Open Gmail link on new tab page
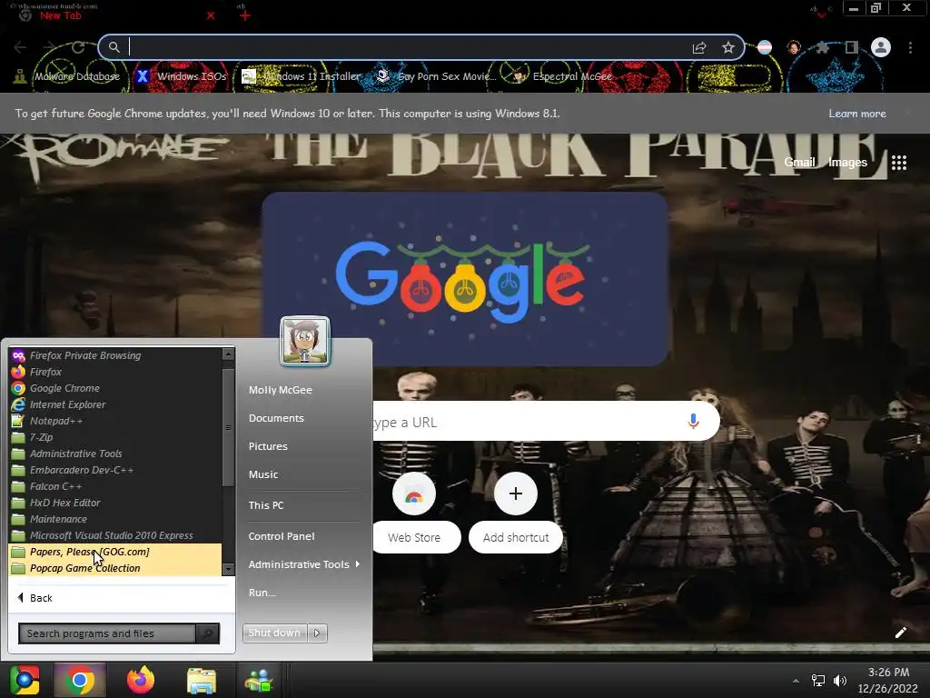Viewport: 930px width, 698px height. coord(799,162)
